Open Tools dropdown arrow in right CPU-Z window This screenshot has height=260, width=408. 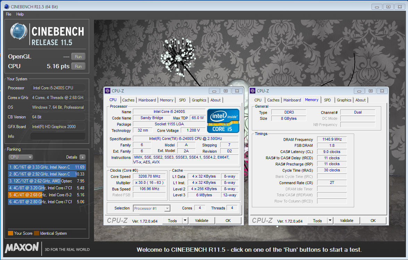click(x=330, y=221)
